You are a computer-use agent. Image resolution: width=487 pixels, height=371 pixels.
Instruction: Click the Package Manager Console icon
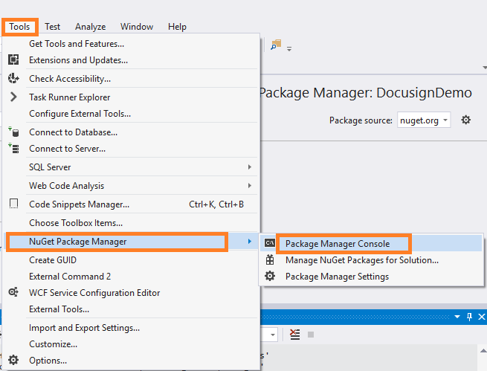[x=270, y=243]
